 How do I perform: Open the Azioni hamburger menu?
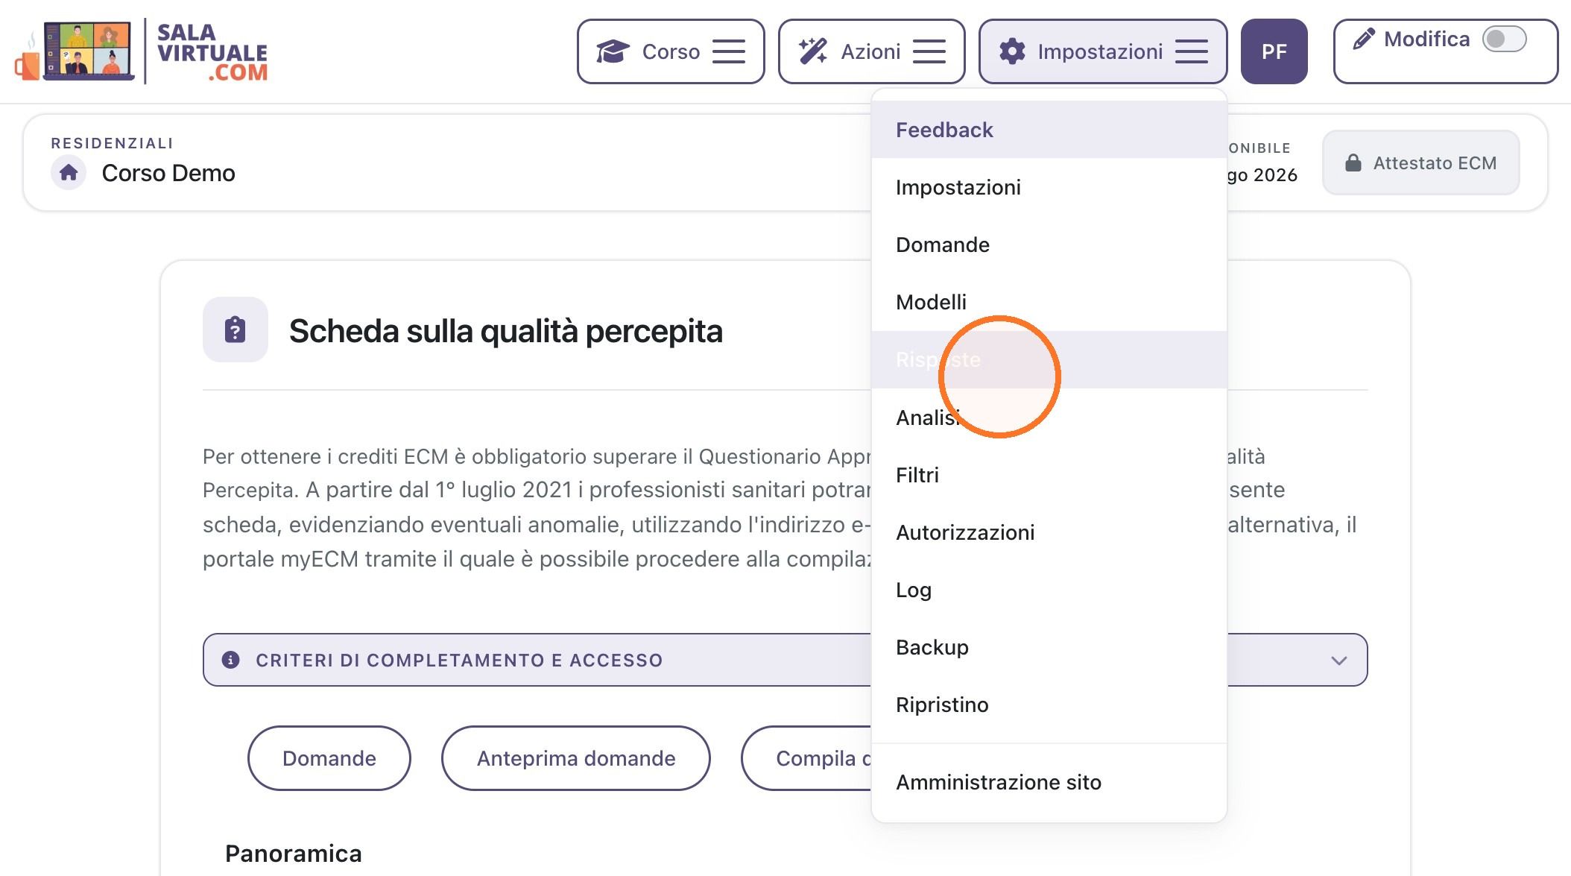929,51
